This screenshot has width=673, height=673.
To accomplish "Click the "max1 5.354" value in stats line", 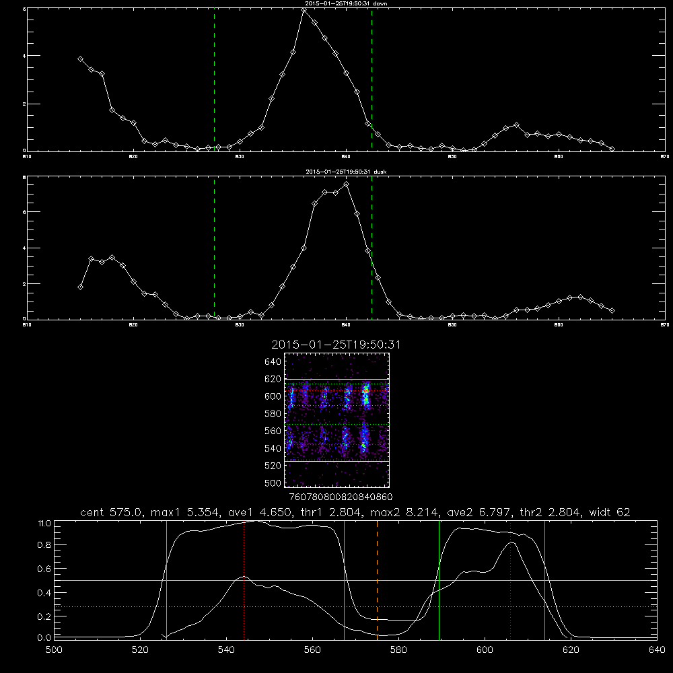I will pos(185,512).
